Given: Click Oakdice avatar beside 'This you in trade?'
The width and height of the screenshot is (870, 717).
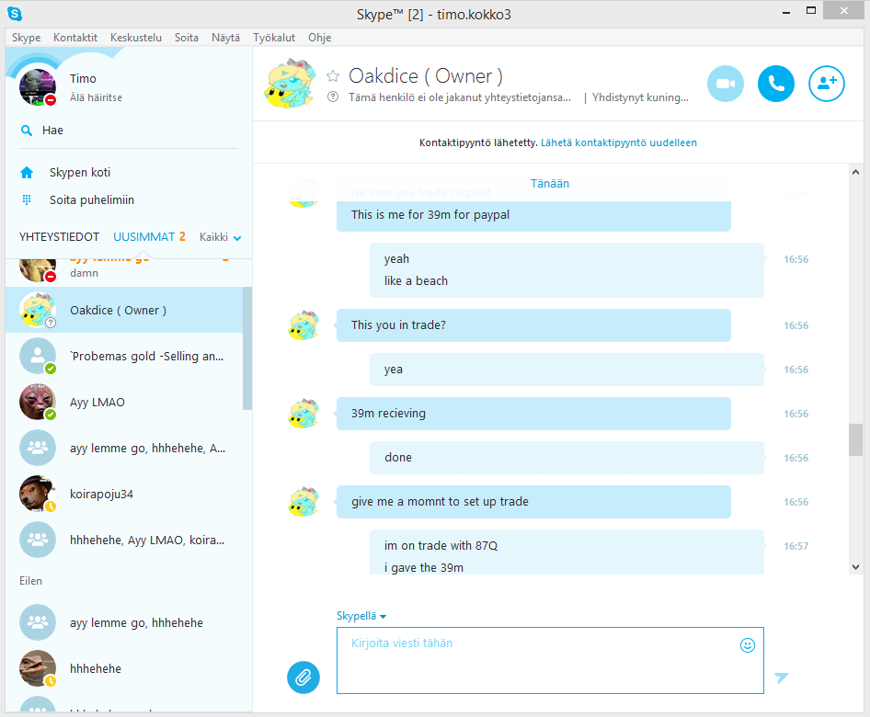Looking at the screenshot, I should click(303, 325).
